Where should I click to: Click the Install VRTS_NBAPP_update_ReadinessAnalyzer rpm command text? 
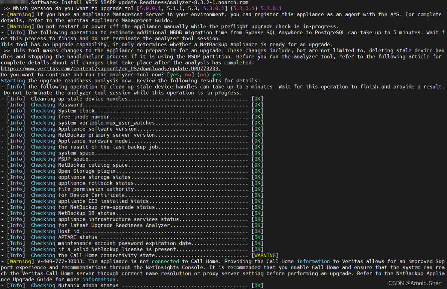click(x=155, y=2)
